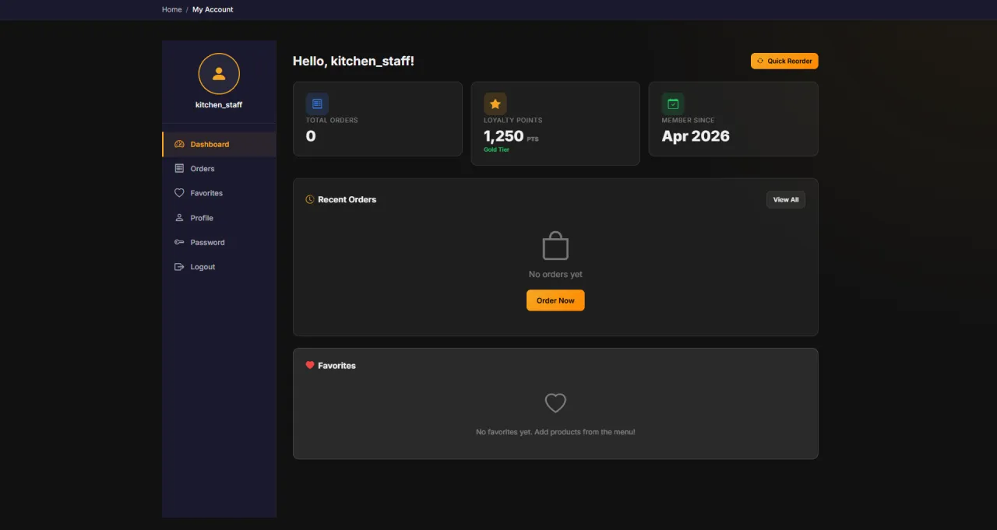
Task: Click the Total Orders value 0
Action: tap(311, 136)
